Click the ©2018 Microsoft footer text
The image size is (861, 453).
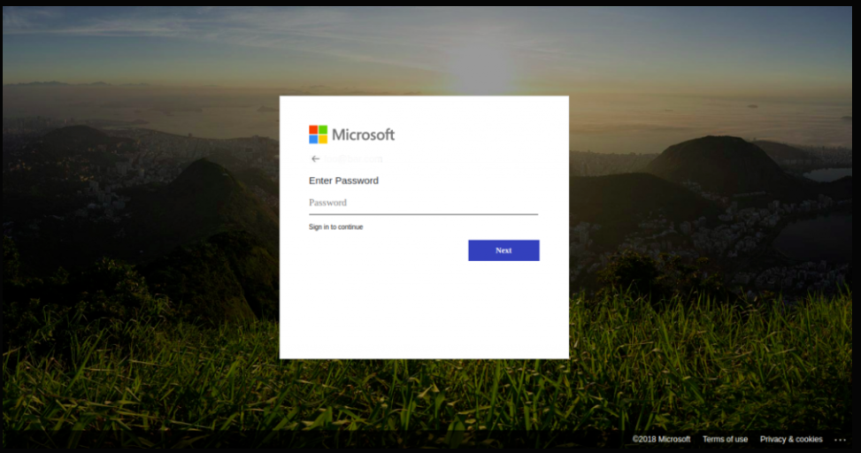coord(661,439)
